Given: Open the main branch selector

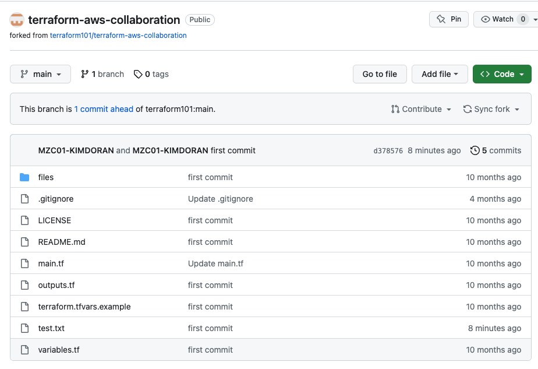Looking at the screenshot, I should pos(41,74).
